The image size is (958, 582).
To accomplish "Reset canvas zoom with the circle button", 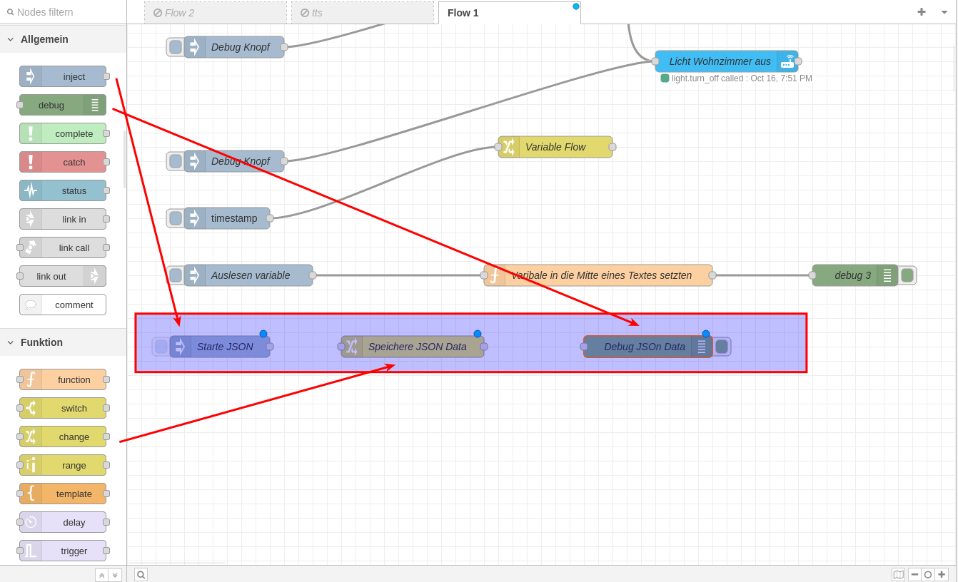I will point(928,574).
